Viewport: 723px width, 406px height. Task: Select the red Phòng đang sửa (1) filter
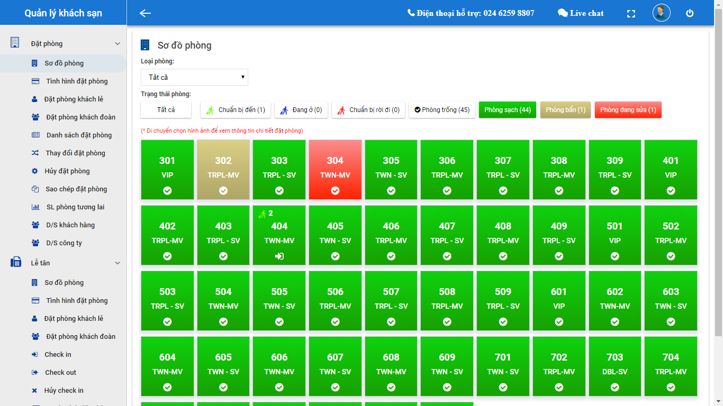pyautogui.click(x=628, y=110)
